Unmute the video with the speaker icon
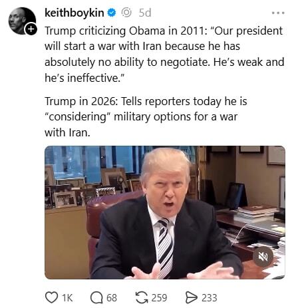Viewport: 296px width, 308px height. click(x=263, y=257)
